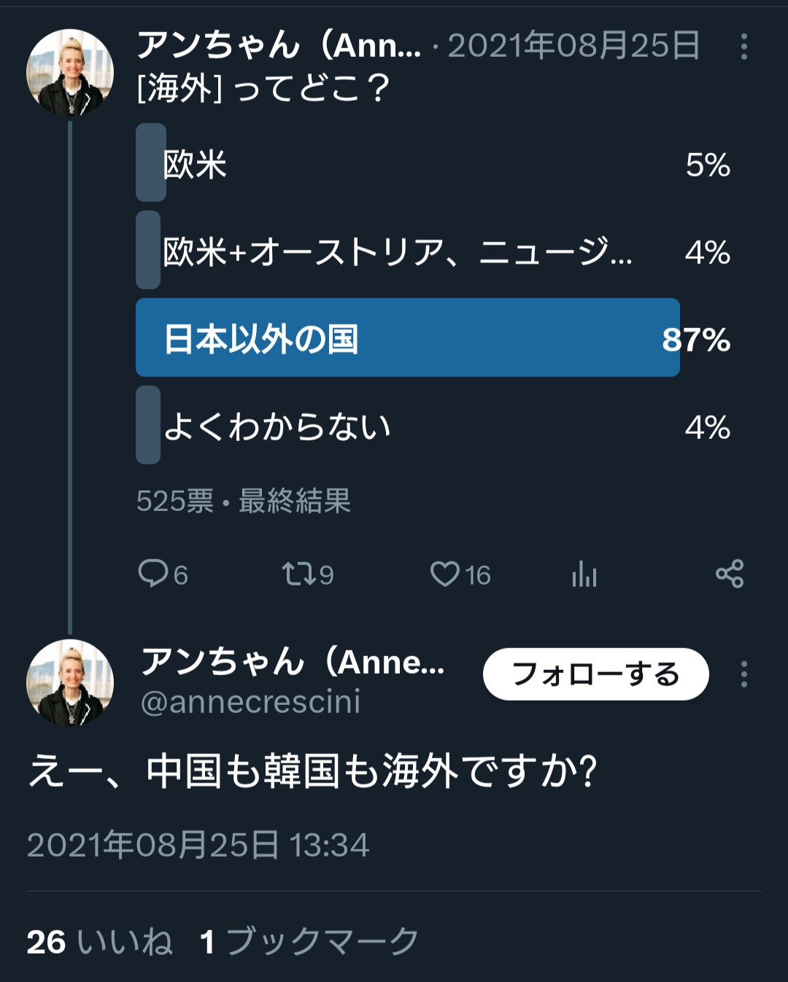Retweet the poll tweet
Viewport: 788px width, 982px height.
[298, 574]
